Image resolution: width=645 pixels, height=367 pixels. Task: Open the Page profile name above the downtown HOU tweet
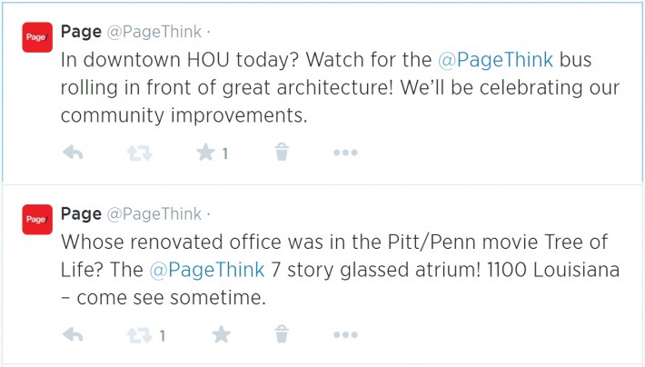(81, 33)
